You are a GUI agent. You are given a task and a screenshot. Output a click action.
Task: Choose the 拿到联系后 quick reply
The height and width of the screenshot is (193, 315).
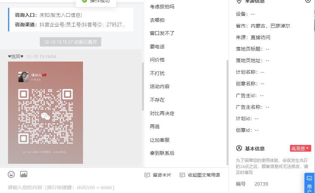[162, 153]
